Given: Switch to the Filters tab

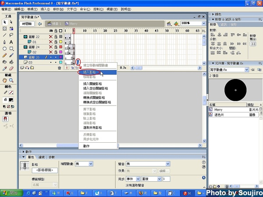Looking at the screenshot, I should (42, 157).
